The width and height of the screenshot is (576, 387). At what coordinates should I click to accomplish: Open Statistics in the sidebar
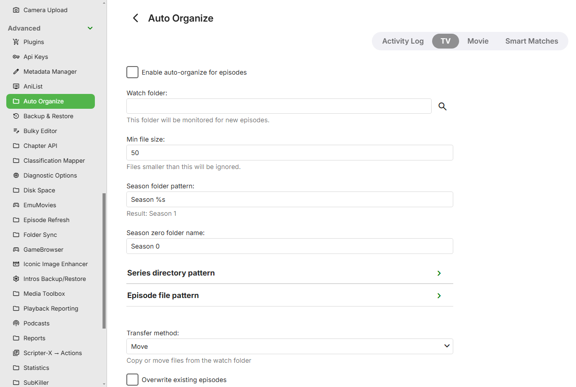tap(36, 368)
